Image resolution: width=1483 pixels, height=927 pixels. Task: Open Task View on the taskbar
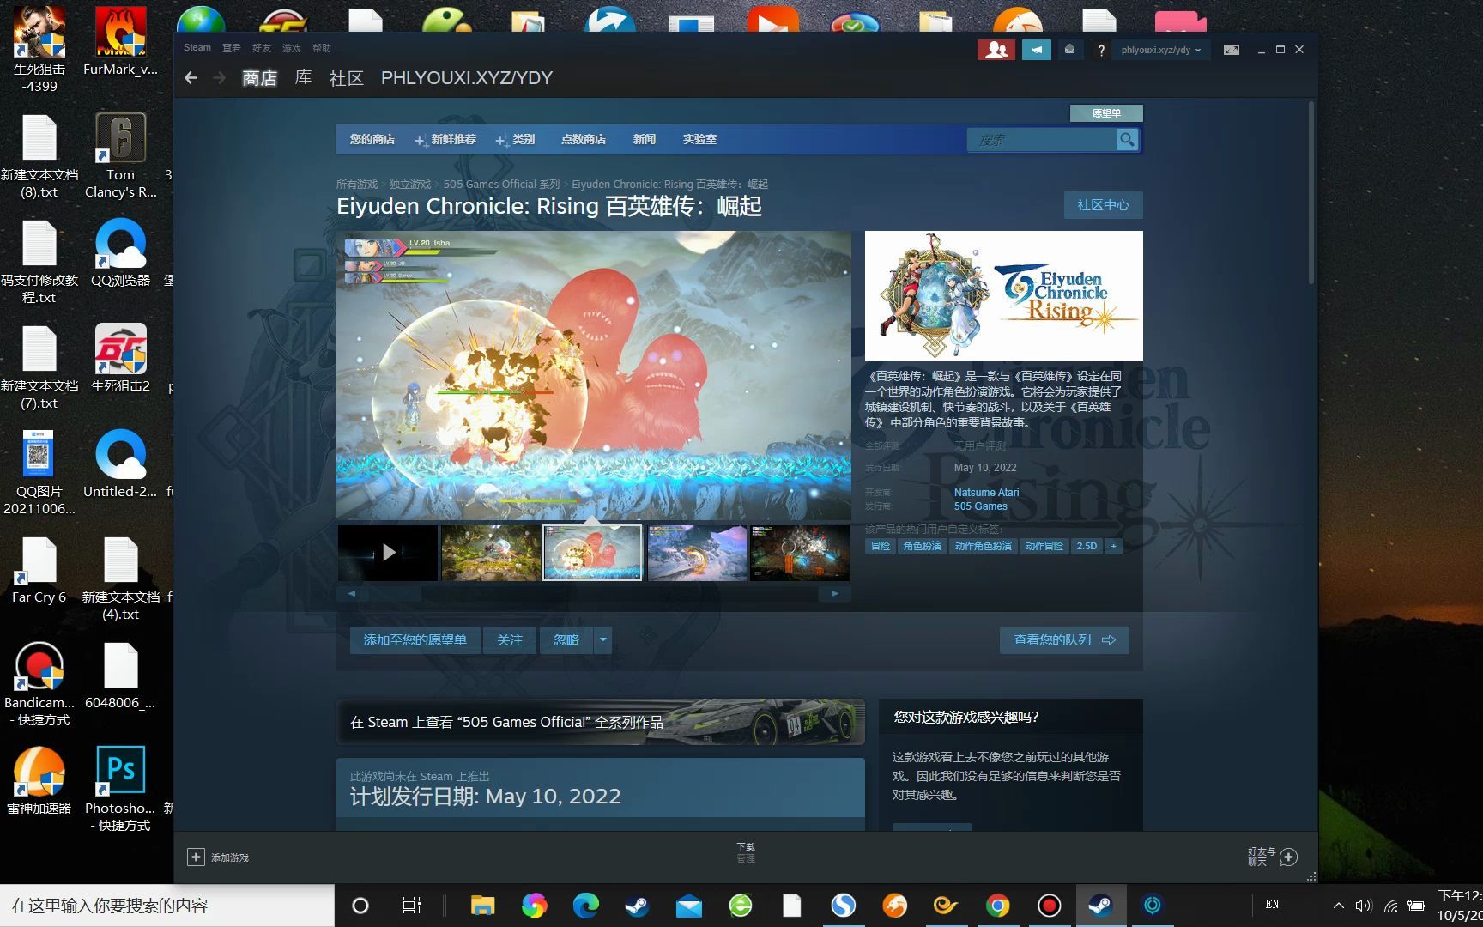coord(412,906)
